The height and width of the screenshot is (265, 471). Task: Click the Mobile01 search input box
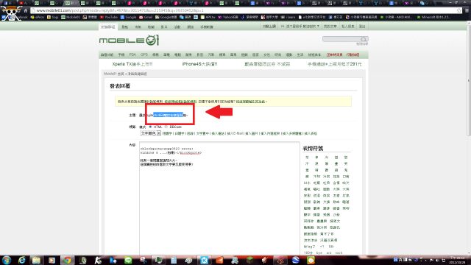coord(341,39)
